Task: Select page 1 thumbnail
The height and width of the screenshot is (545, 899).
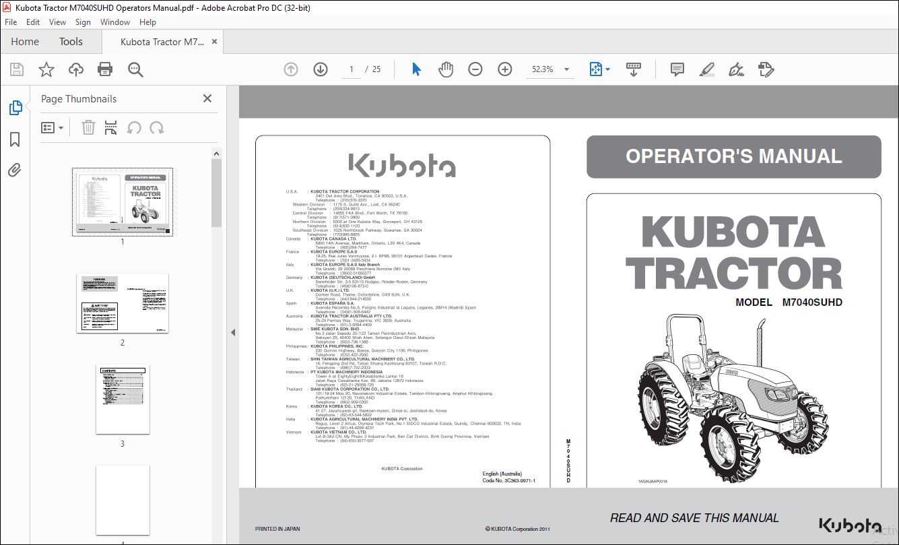Action: pos(123,202)
